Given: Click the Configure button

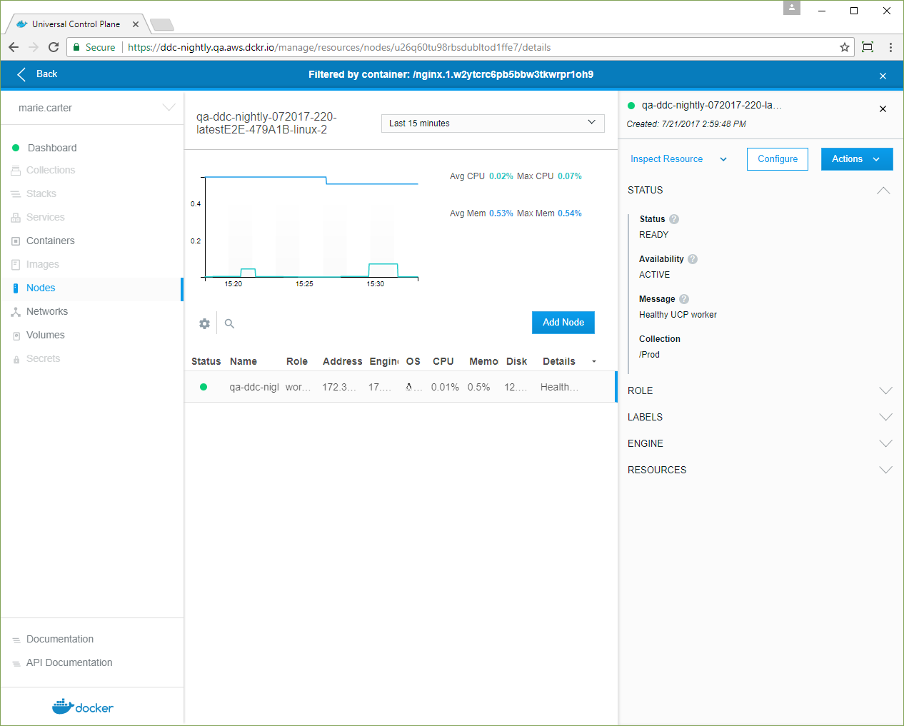Looking at the screenshot, I should pos(777,159).
